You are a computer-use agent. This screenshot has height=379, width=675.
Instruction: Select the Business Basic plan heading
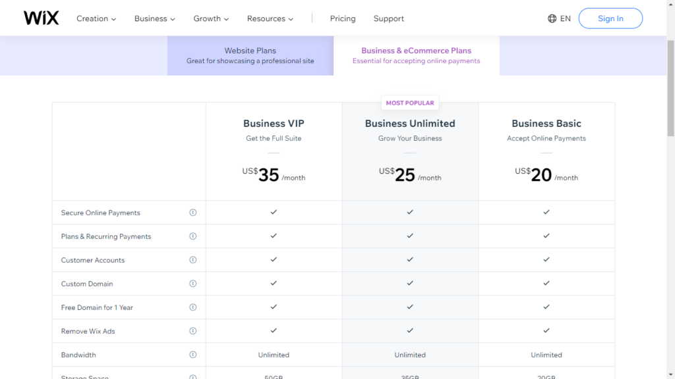coord(546,123)
